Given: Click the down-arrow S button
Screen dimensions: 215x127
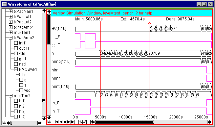Looking at the screenshot, I should pos(85,122).
